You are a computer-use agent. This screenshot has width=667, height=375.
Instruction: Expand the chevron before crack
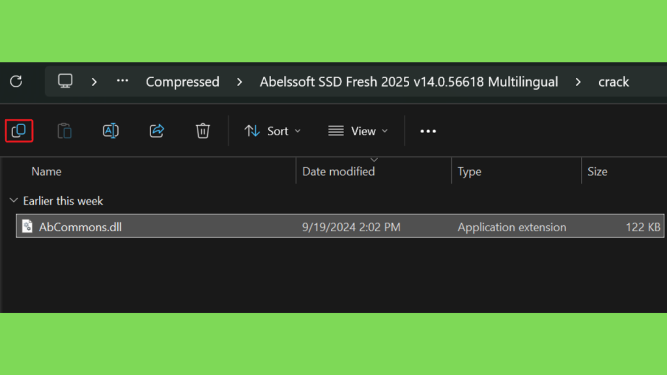578,81
